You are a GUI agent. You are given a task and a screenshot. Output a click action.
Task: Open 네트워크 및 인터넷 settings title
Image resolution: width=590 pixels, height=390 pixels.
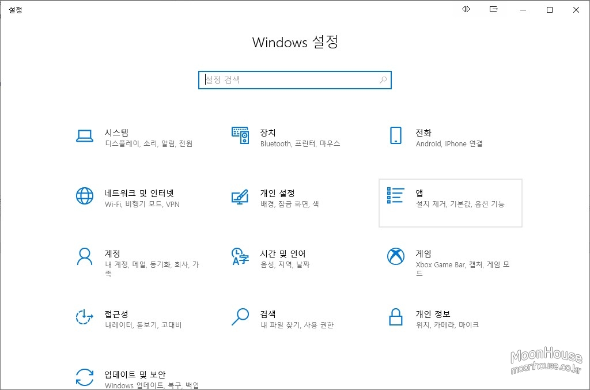pyautogui.click(x=139, y=193)
